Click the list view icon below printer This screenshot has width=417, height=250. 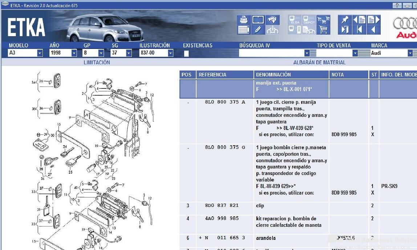click(x=244, y=30)
